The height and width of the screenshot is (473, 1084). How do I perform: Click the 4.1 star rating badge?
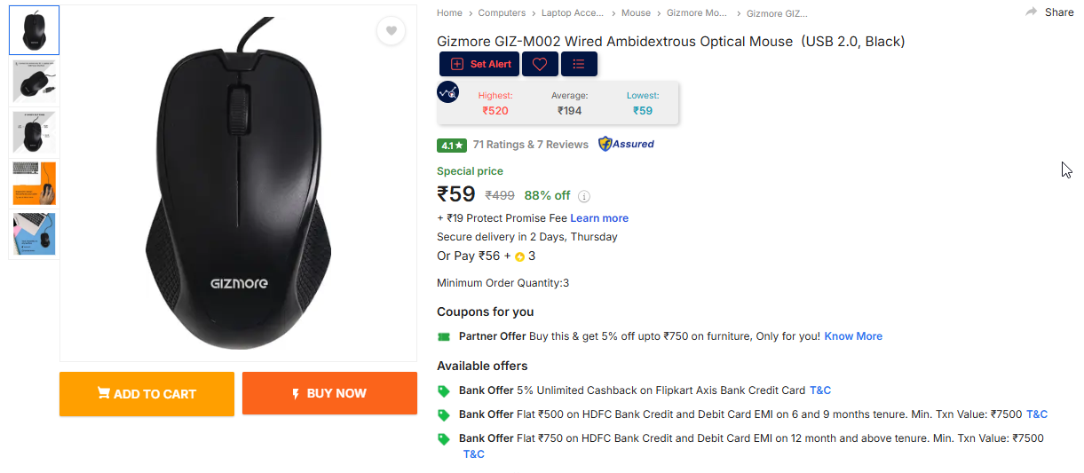click(452, 145)
